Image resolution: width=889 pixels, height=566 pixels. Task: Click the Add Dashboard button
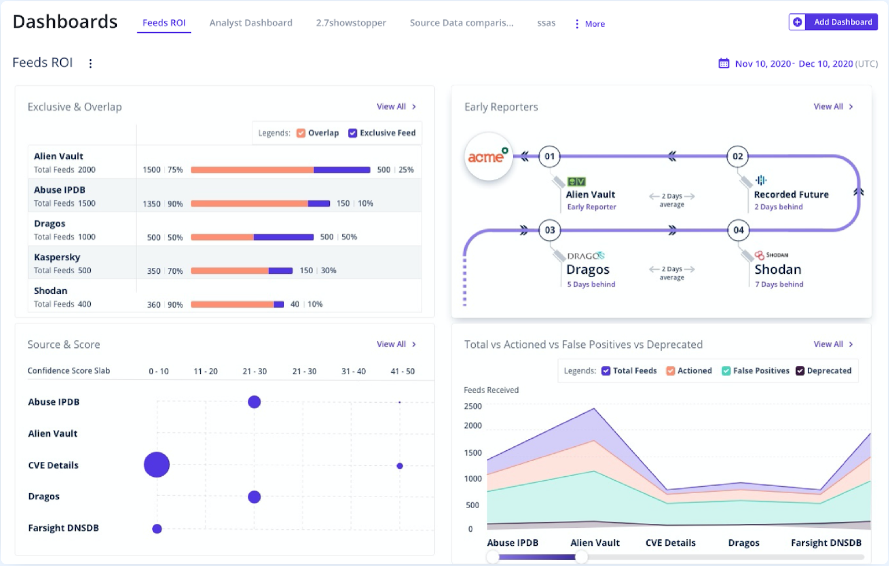point(833,22)
